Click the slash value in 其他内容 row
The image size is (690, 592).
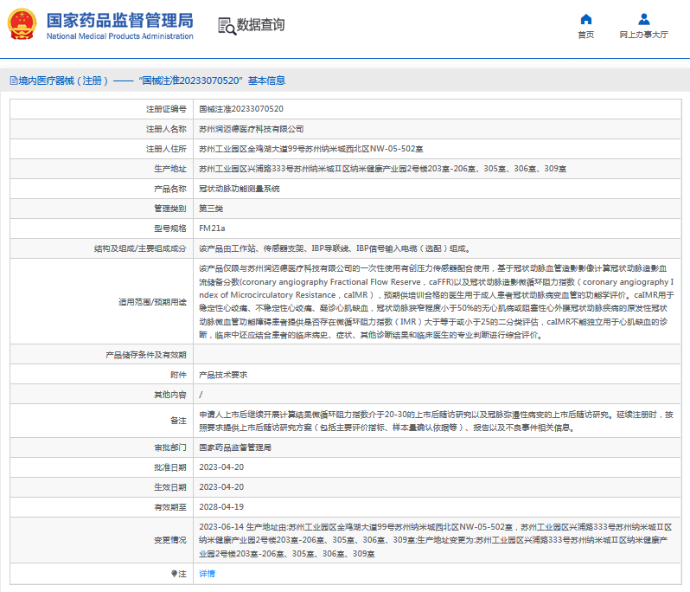pyautogui.click(x=201, y=395)
